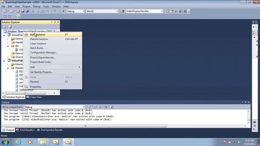Open the New Project icon dropdown arrow
The height and width of the screenshot is (146, 260).
(x=8, y=11)
